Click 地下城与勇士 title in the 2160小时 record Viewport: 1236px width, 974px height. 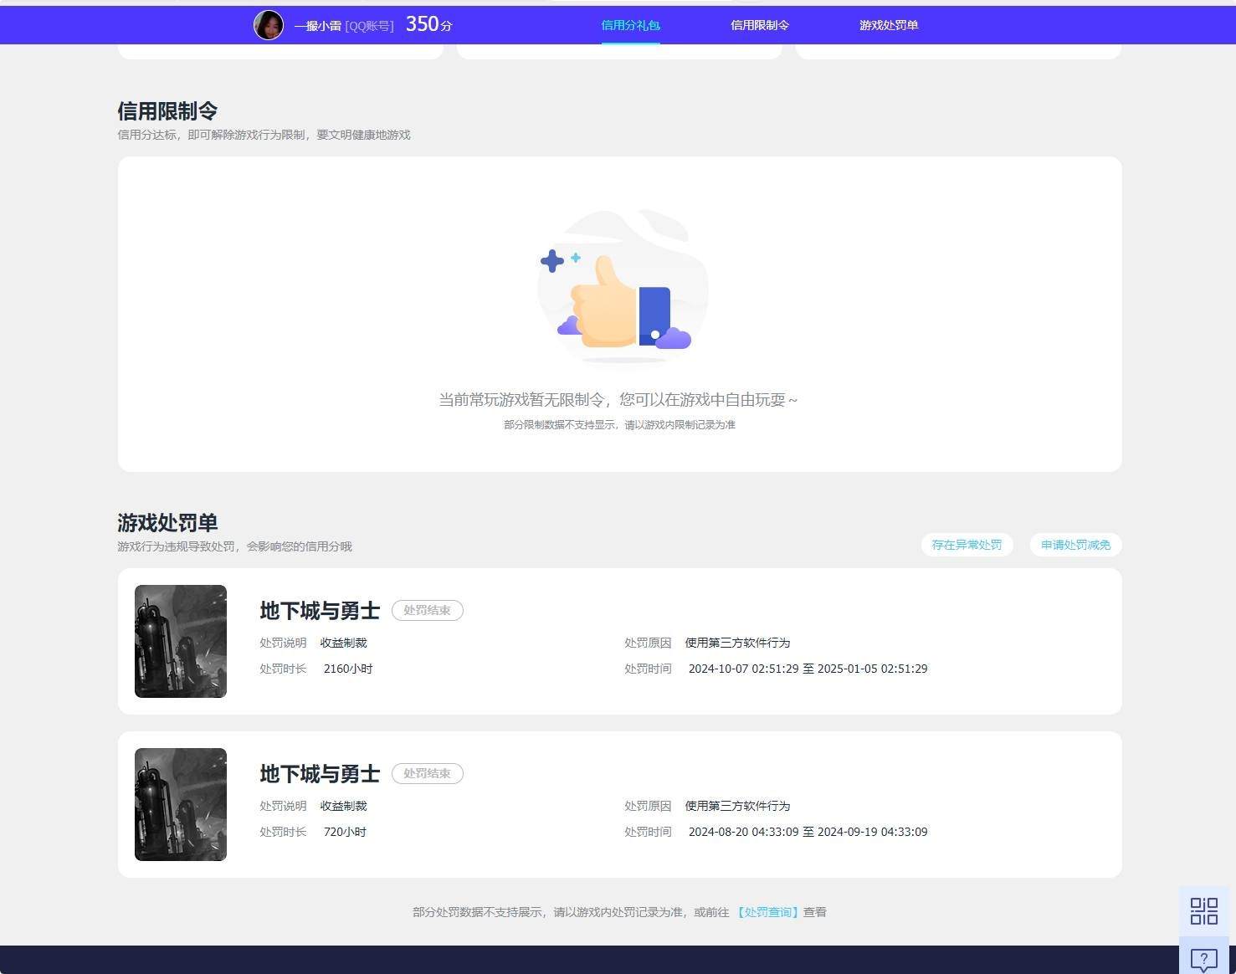tap(320, 611)
